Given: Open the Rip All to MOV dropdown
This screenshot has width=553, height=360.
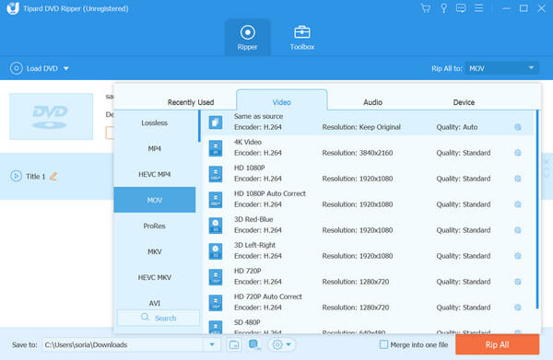Looking at the screenshot, I should pyautogui.click(x=501, y=68).
